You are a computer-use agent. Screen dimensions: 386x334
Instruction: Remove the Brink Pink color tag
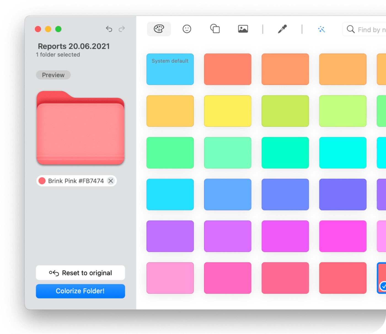111,181
